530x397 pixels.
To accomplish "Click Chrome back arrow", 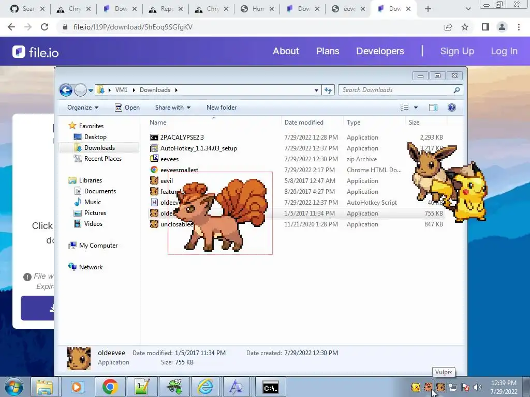I will [11, 27].
